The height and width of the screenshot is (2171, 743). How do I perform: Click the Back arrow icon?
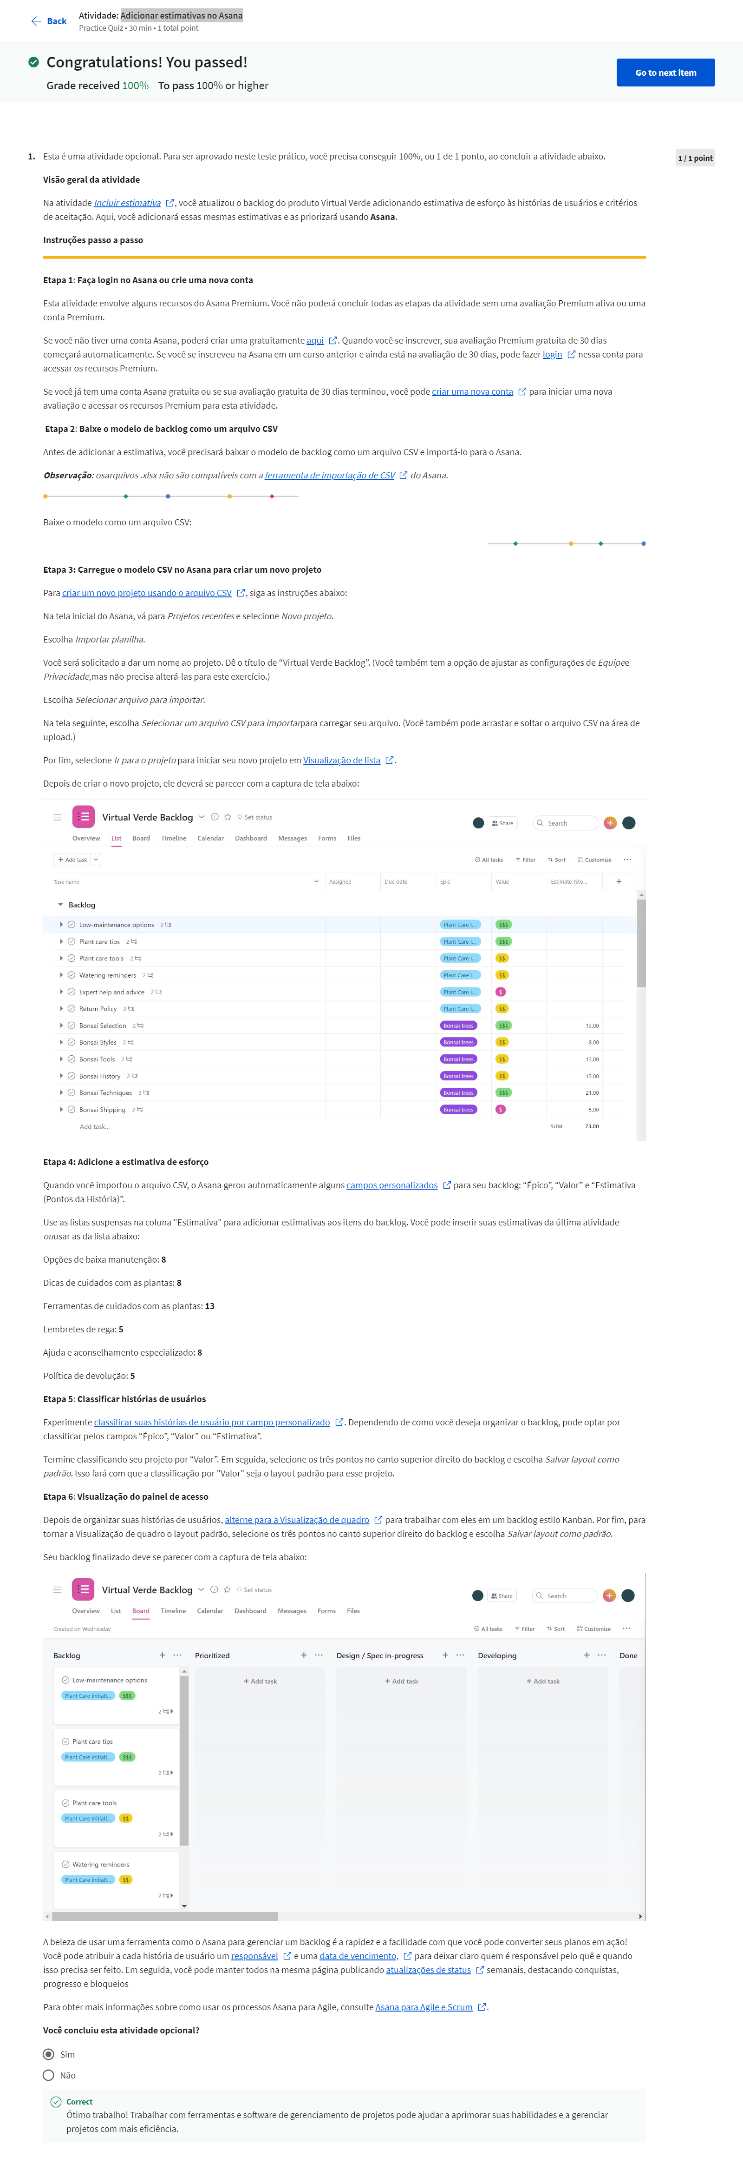[x=35, y=21]
